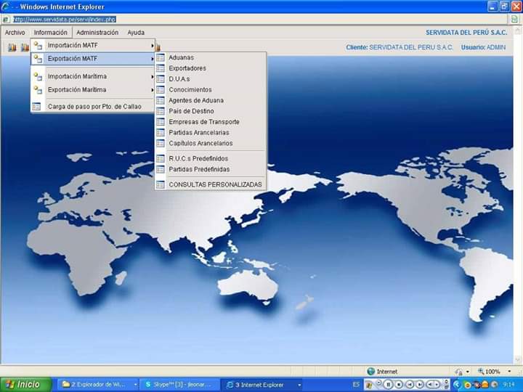Click the Consultas Personalizadas icon
Image resolution: width=523 pixels, height=392 pixels.
point(160,185)
